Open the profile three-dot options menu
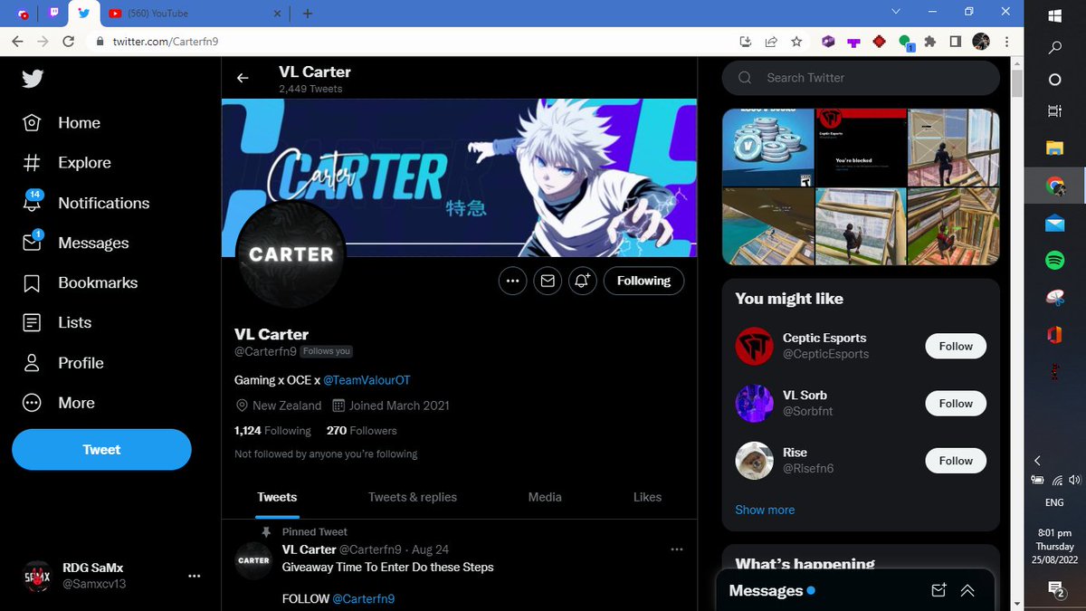The image size is (1086, 611). point(513,282)
